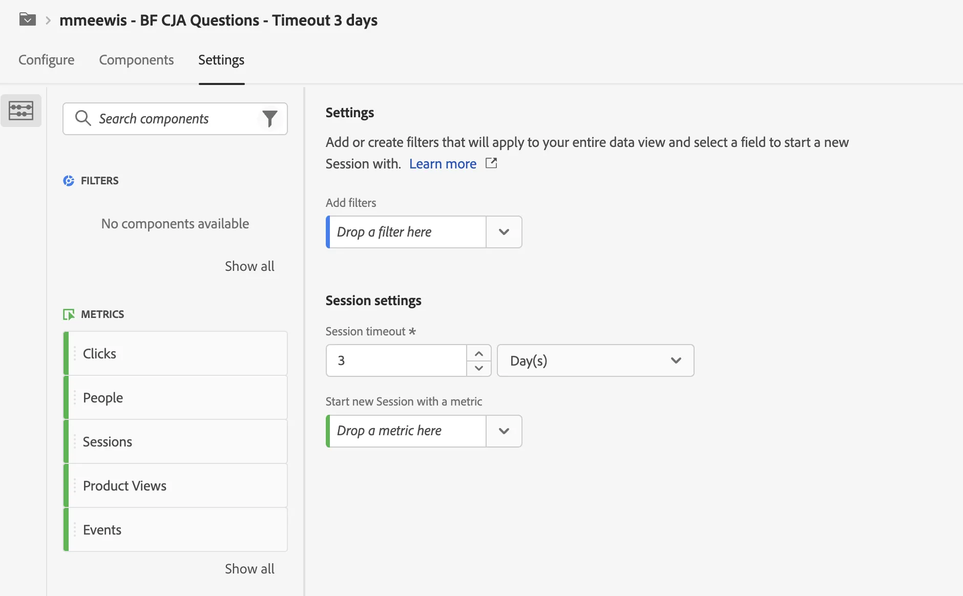Screen dimensions: 963x596
Task: Click the Search components field
Action: pyautogui.click(x=175, y=119)
